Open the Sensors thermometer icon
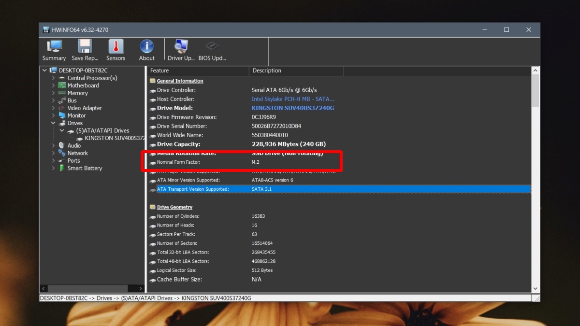580x326 pixels. (116, 46)
